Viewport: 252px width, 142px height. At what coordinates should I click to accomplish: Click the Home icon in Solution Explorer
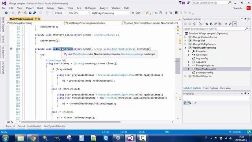pos(194,24)
